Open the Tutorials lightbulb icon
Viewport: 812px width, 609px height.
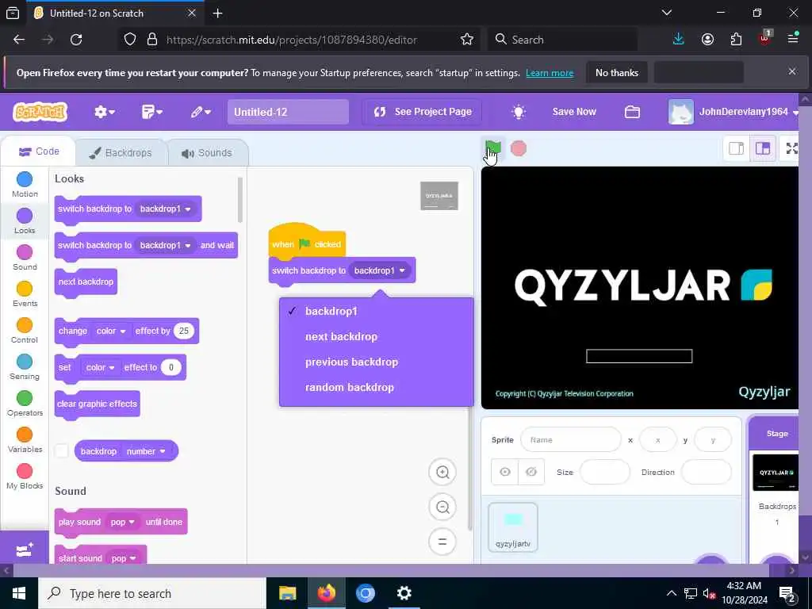519,111
